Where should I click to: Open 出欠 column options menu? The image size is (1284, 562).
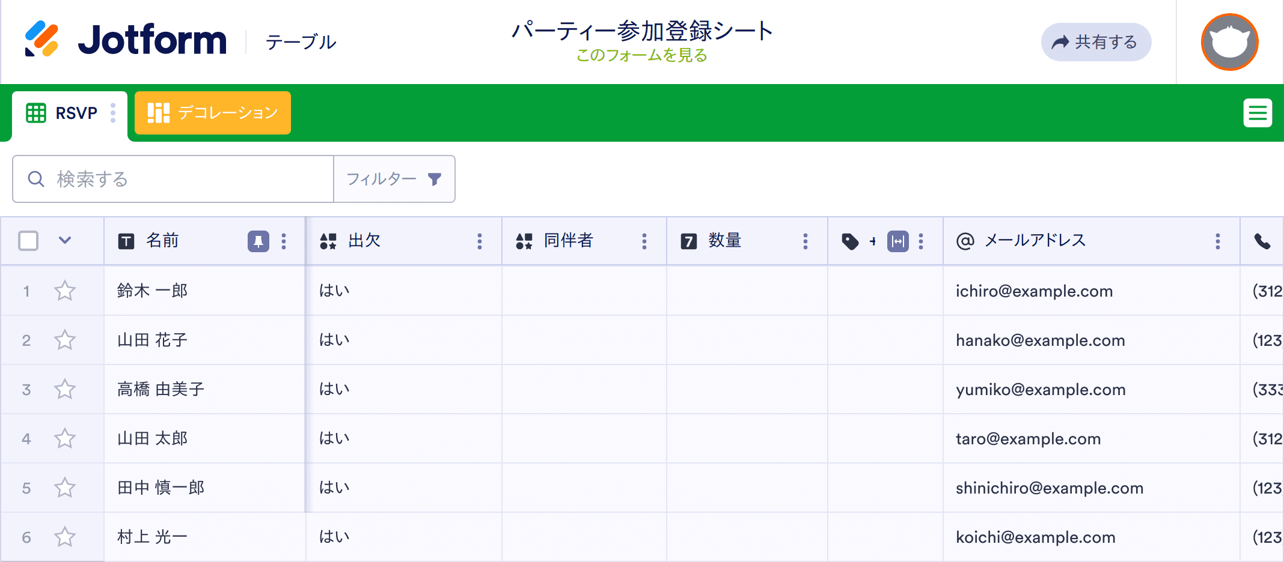(479, 241)
